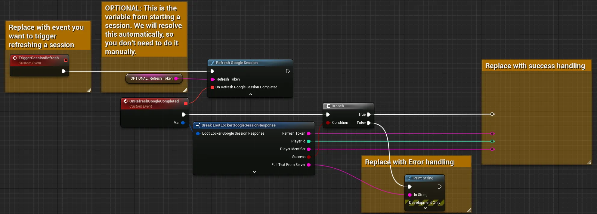
Task: Click magenta reroute node on Player Identifier wire
Action: click(492, 149)
